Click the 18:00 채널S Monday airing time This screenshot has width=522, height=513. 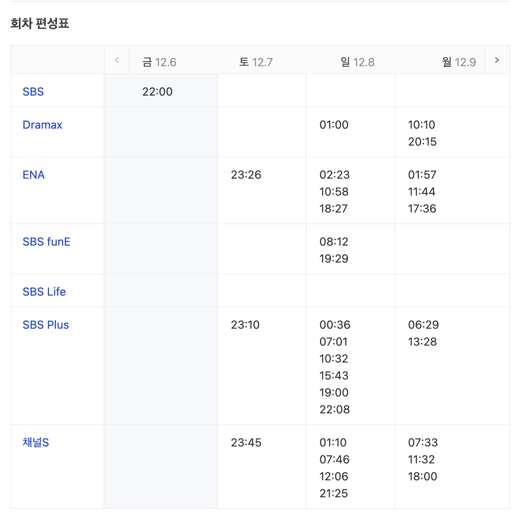pyautogui.click(x=421, y=476)
